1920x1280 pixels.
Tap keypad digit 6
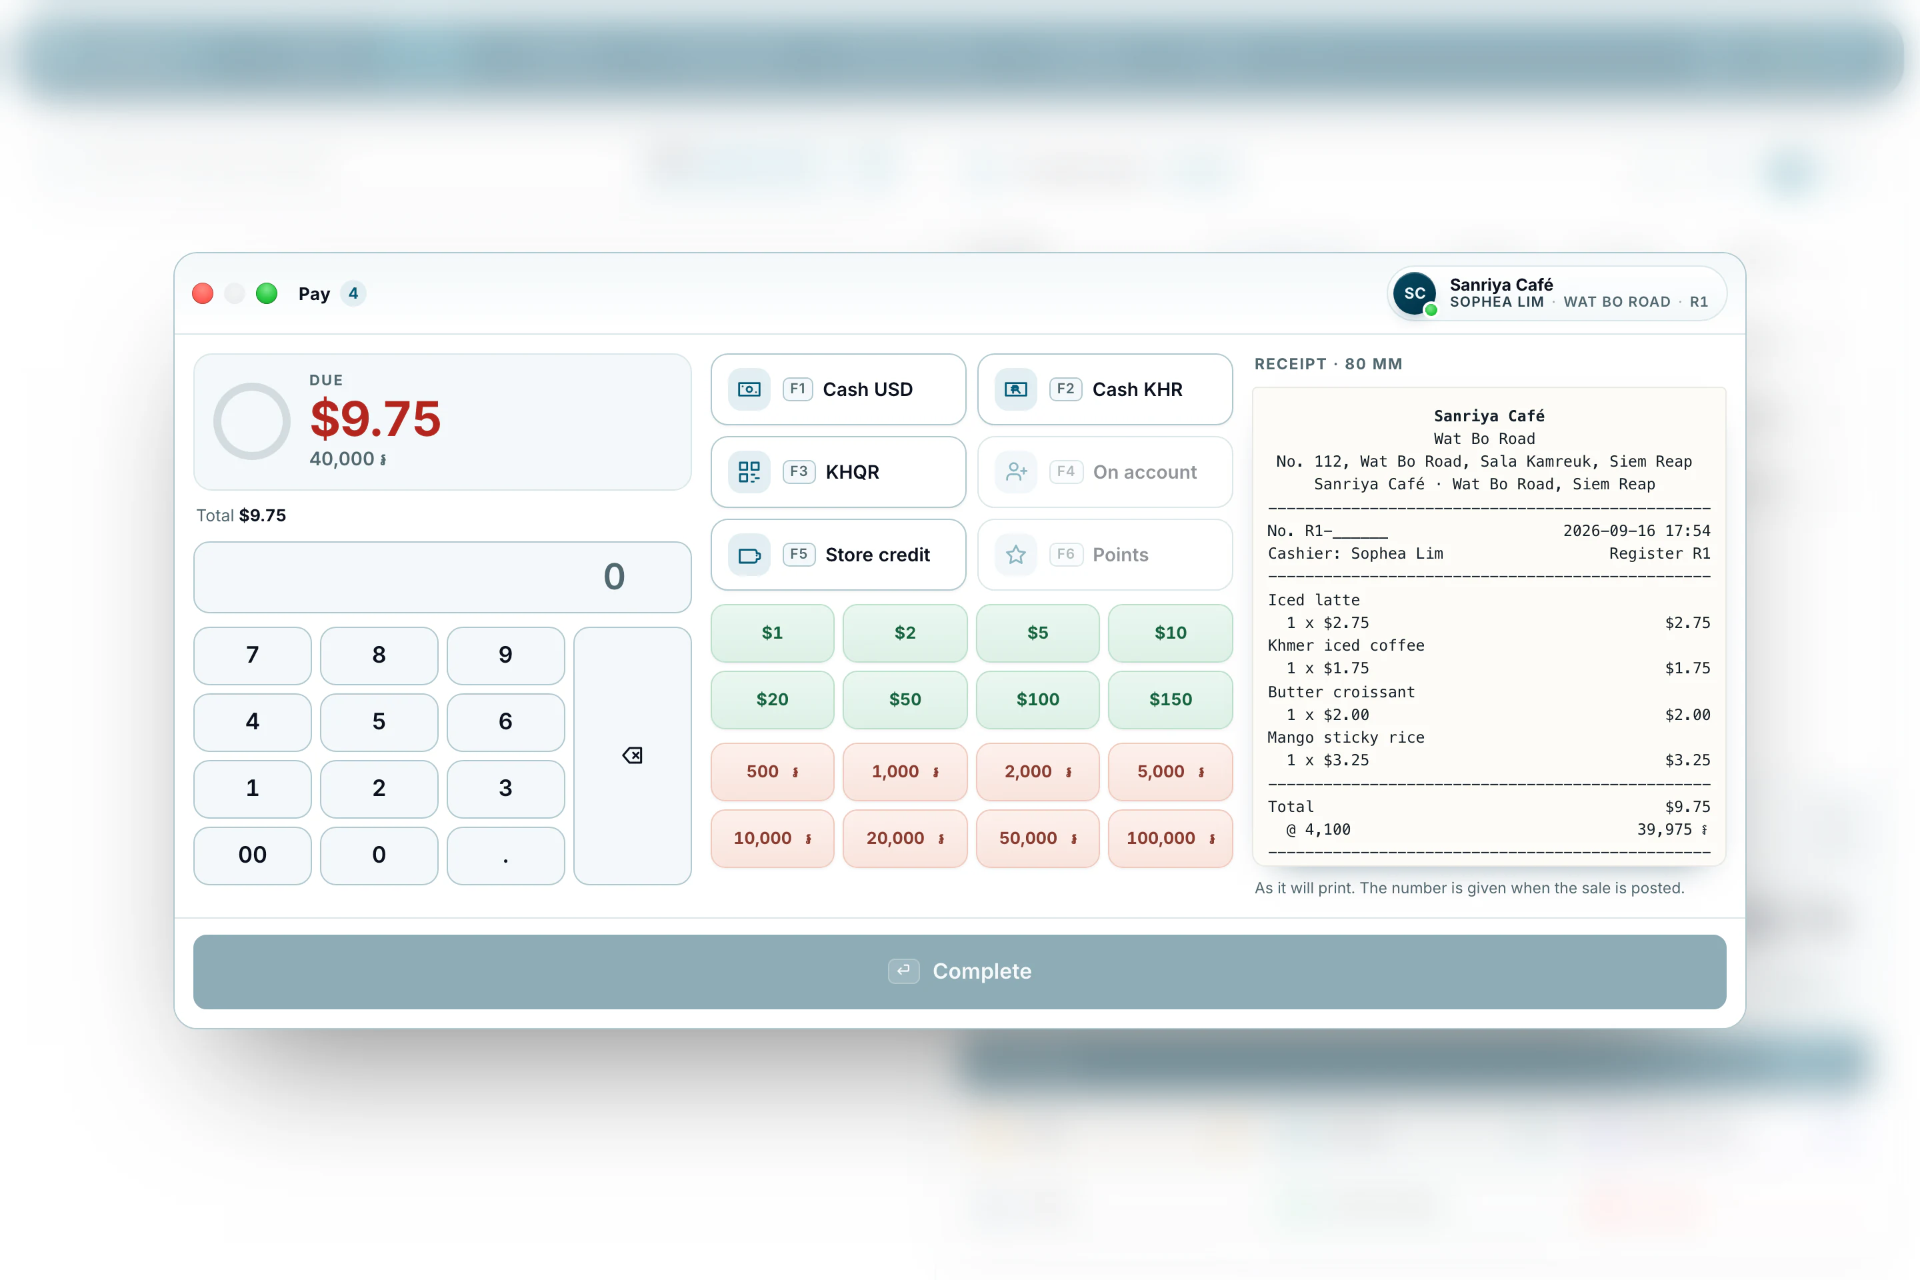pyautogui.click(x=505, y=723)
